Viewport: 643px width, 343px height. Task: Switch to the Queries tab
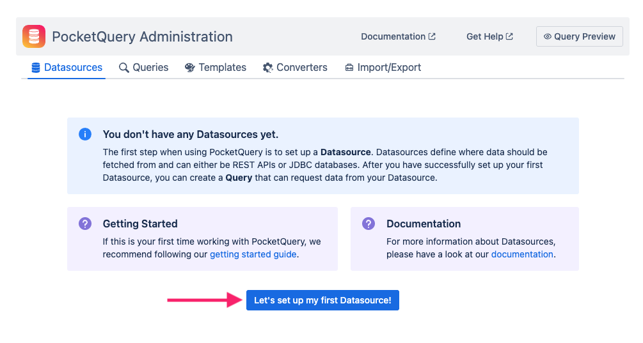(x=150, y=68)
